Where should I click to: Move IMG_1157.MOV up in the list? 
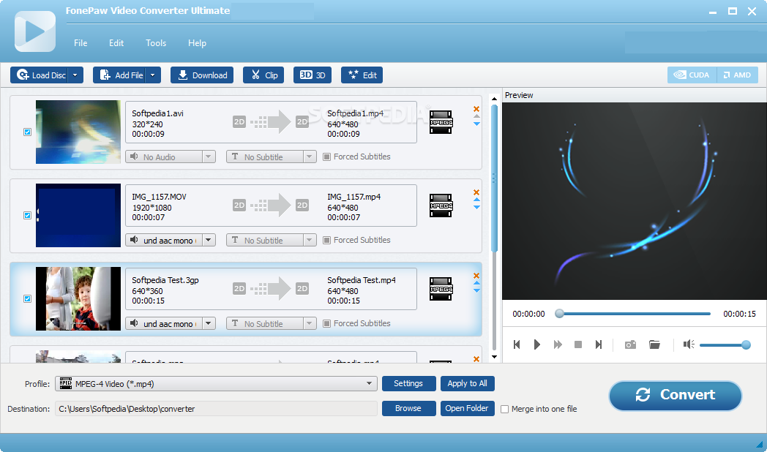click(476, 200)
